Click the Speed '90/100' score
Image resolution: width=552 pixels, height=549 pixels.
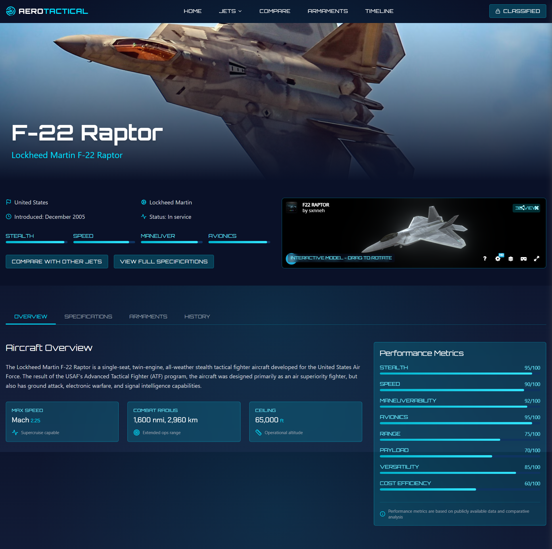[532, 384]
